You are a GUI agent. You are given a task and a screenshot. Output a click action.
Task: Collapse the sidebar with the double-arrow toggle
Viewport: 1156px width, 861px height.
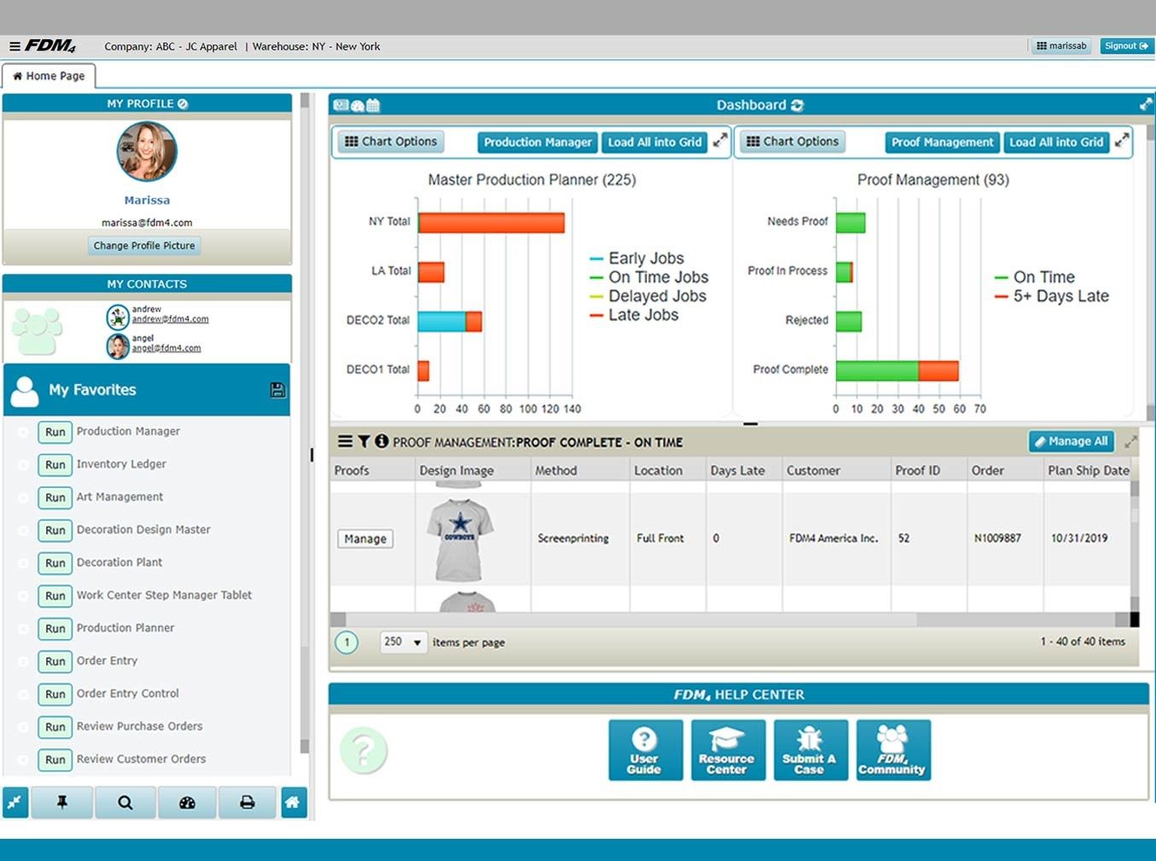point(15,802)
